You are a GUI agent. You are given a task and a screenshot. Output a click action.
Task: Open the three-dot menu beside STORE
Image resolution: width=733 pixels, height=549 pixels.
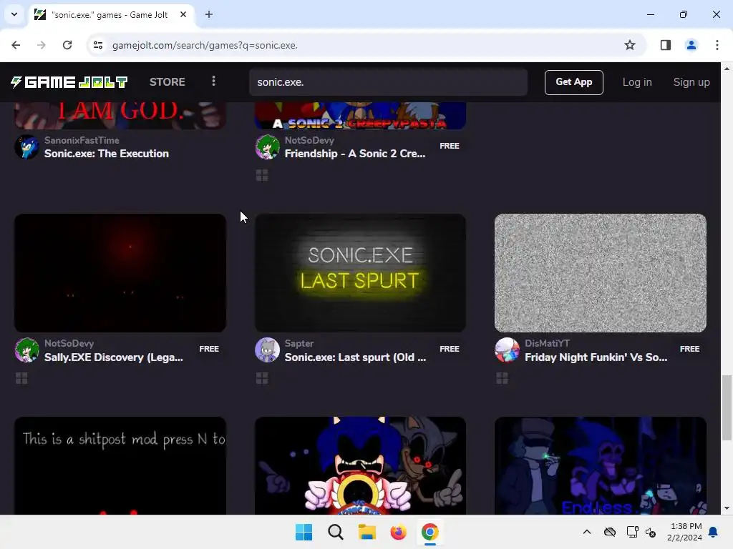[x=213, y=81]
